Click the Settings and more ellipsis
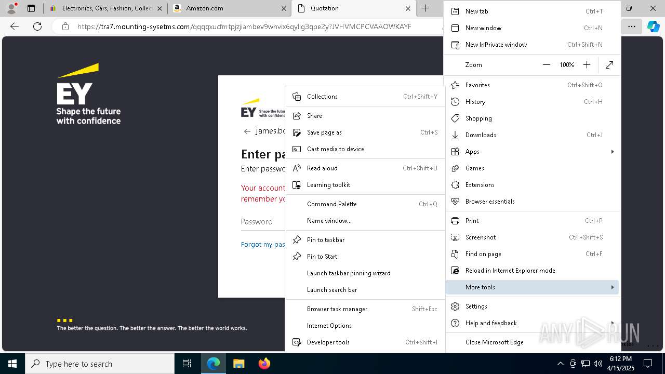The height and width of the screenshot is (374, 665). point(631,26)
